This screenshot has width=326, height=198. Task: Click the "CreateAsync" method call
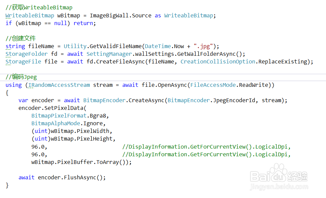146,101
